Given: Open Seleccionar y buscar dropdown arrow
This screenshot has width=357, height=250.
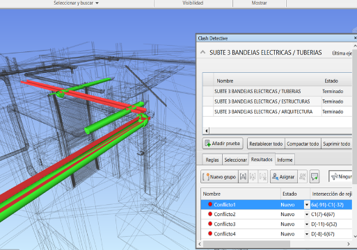Looking at the screenshot, I should click(97, 3).
